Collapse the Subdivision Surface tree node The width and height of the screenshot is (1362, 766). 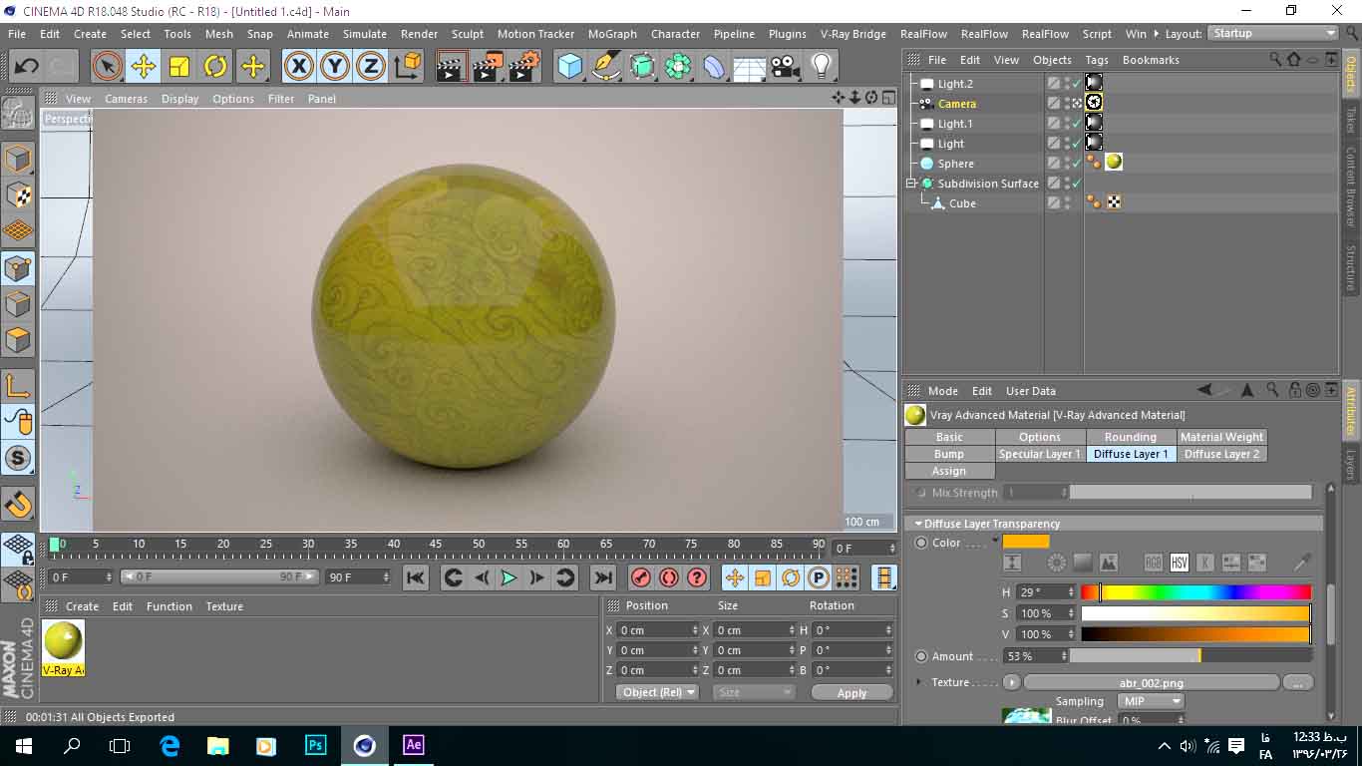coord(910,184)
